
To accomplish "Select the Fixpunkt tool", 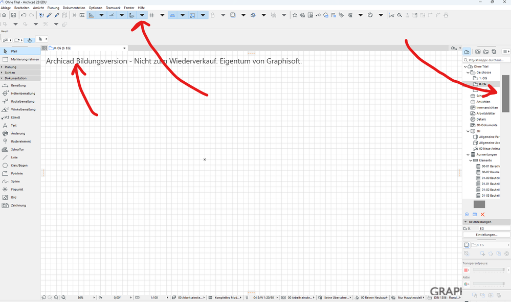I will [20, 190].
